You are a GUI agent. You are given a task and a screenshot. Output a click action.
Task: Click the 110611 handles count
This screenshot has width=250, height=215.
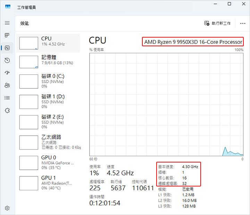point(143,188)
